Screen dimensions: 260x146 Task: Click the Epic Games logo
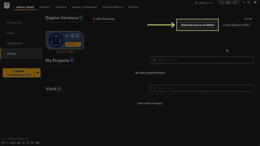tap(7, 6)
